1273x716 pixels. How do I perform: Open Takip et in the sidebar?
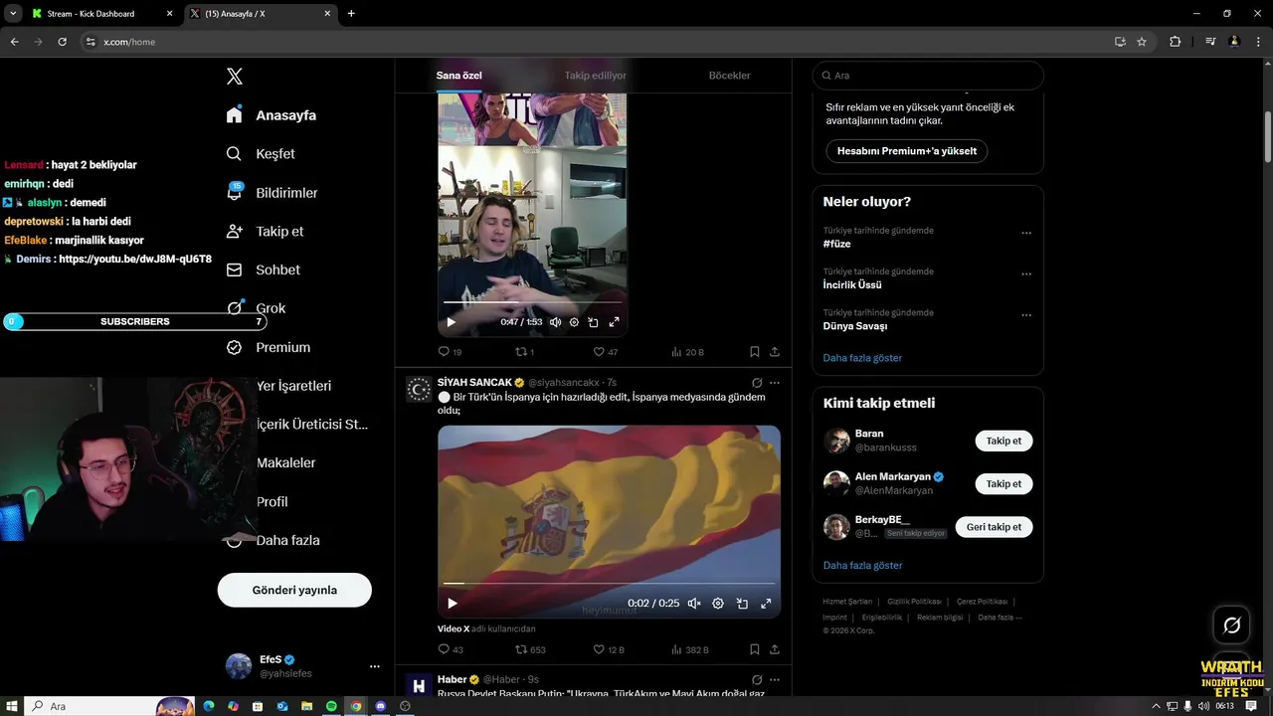tap(265, 231)
